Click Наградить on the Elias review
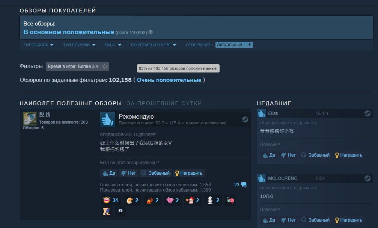The width and height of the screenshot is (378, 228). 349,155
